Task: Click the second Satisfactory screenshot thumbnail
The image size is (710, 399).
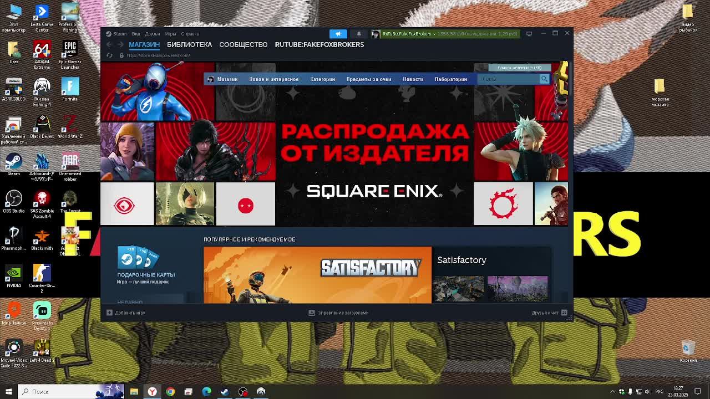Action: (518, 289)
